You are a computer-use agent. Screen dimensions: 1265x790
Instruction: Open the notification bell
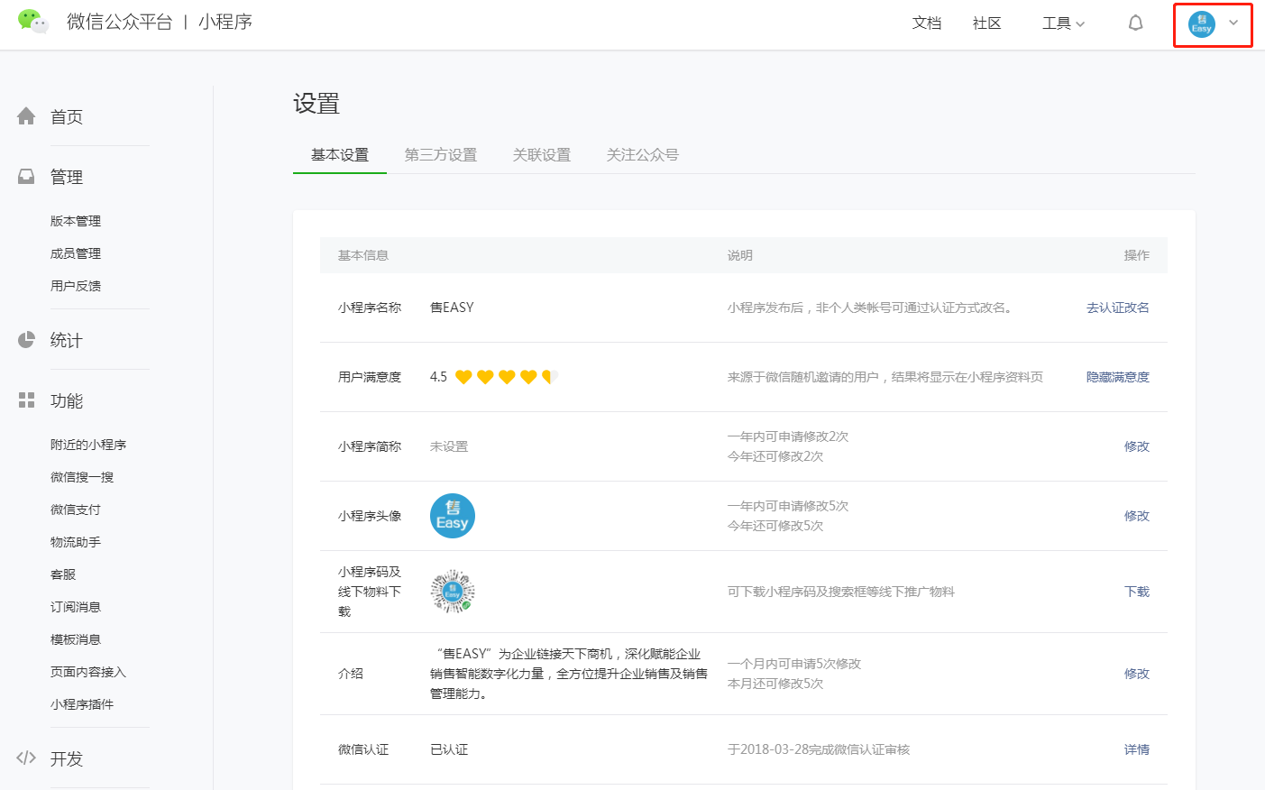[1135, 23]
